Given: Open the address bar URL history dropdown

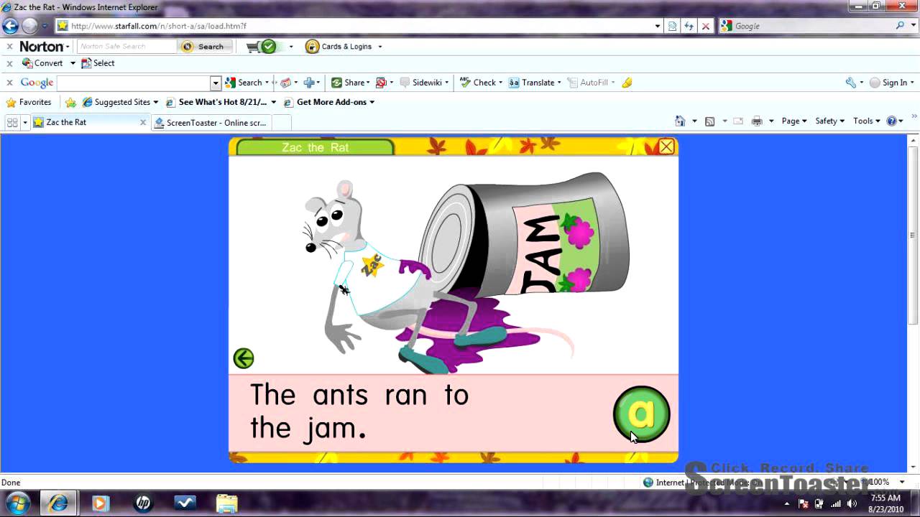Looking at the screenshot, I should point(657,26).
